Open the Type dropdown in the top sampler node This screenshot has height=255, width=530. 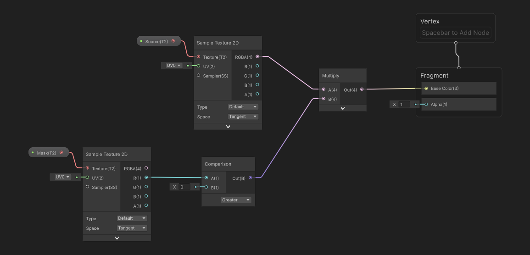243,107
